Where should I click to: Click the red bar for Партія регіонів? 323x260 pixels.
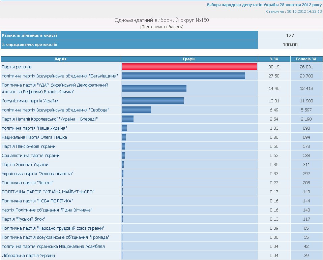coord(189,67)
